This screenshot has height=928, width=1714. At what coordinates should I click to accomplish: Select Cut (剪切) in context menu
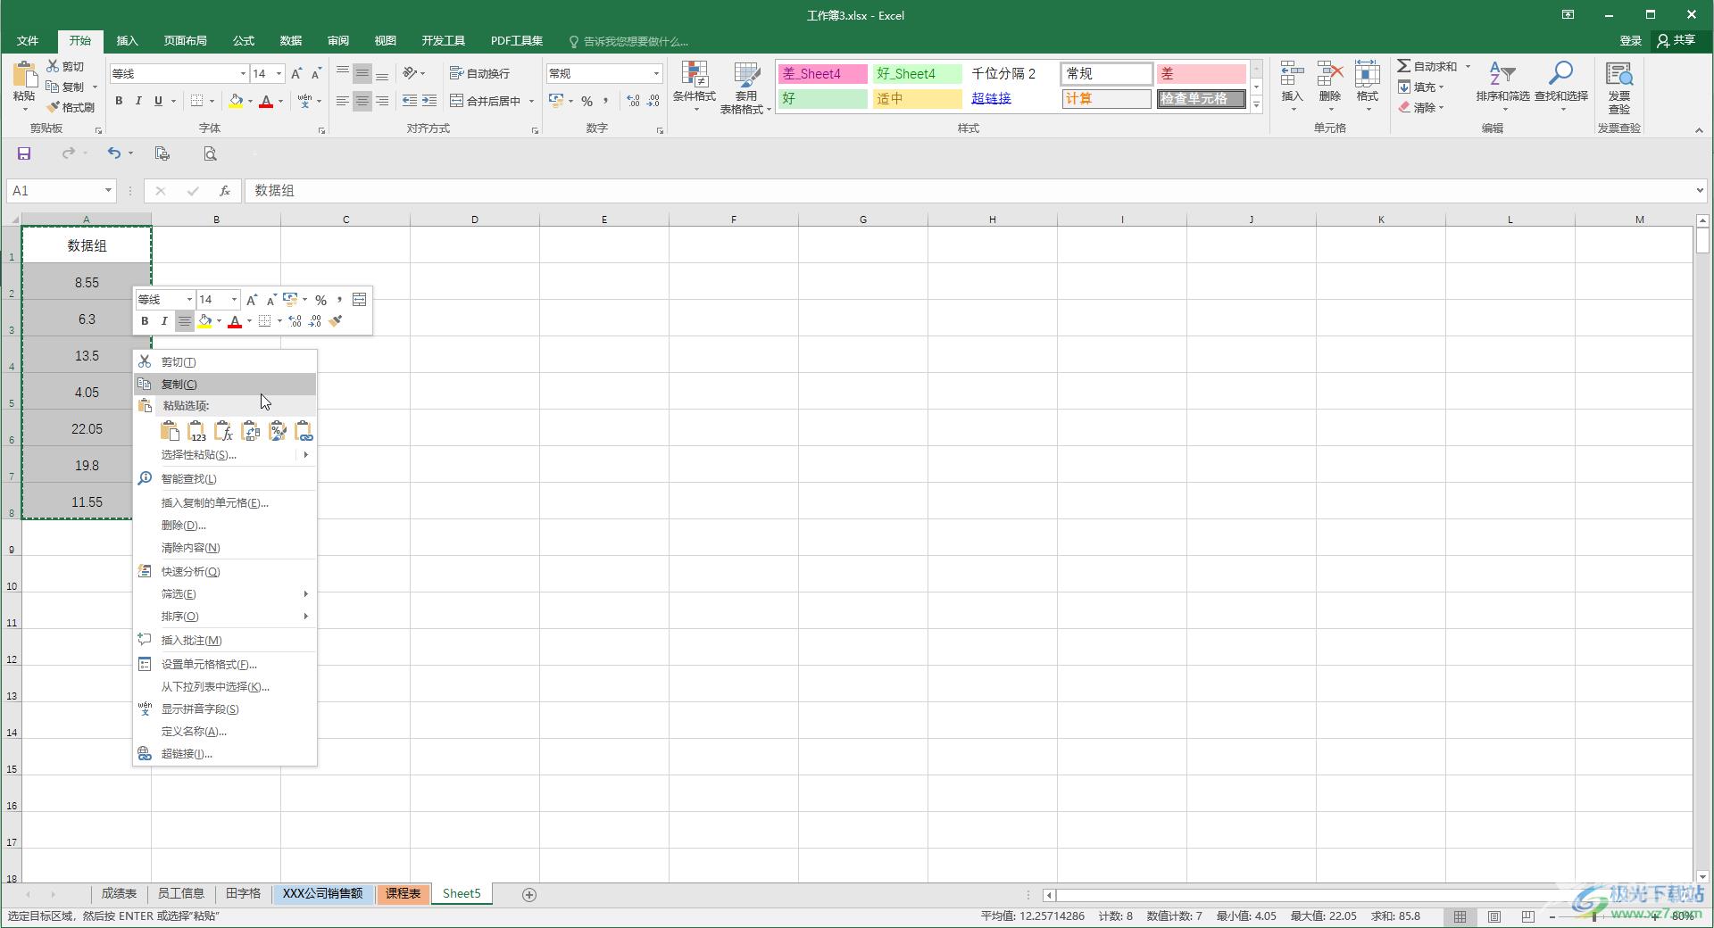pos(225,361)
